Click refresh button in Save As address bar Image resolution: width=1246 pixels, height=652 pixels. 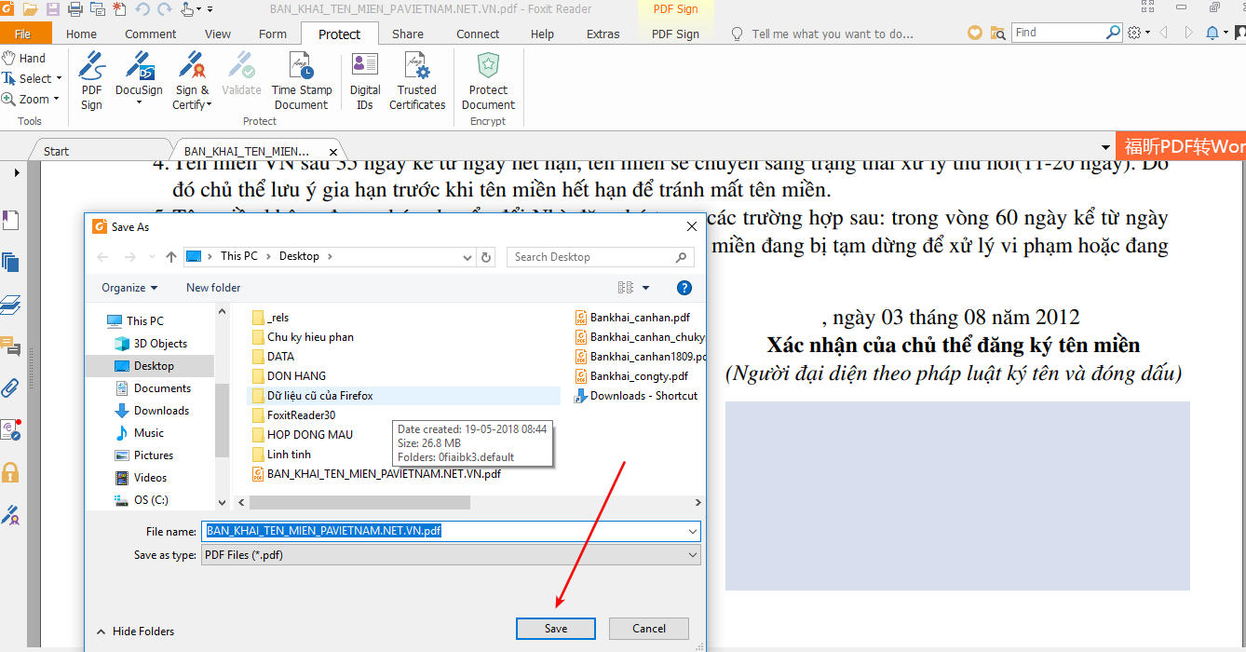click(x=486, y=257)
